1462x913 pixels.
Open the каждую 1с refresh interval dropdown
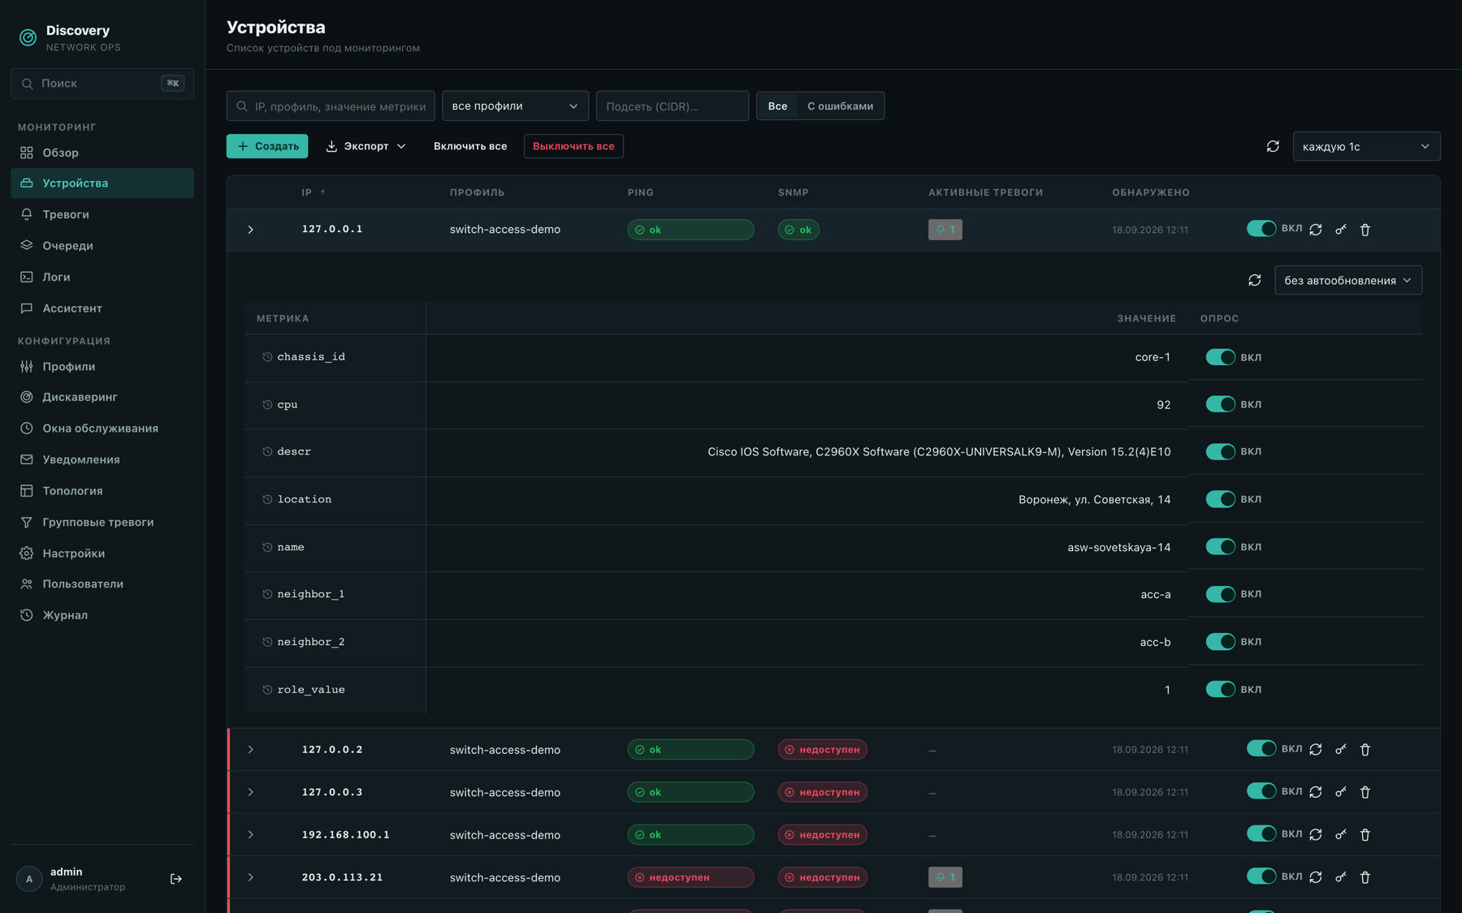click(x=1366, y=146)
